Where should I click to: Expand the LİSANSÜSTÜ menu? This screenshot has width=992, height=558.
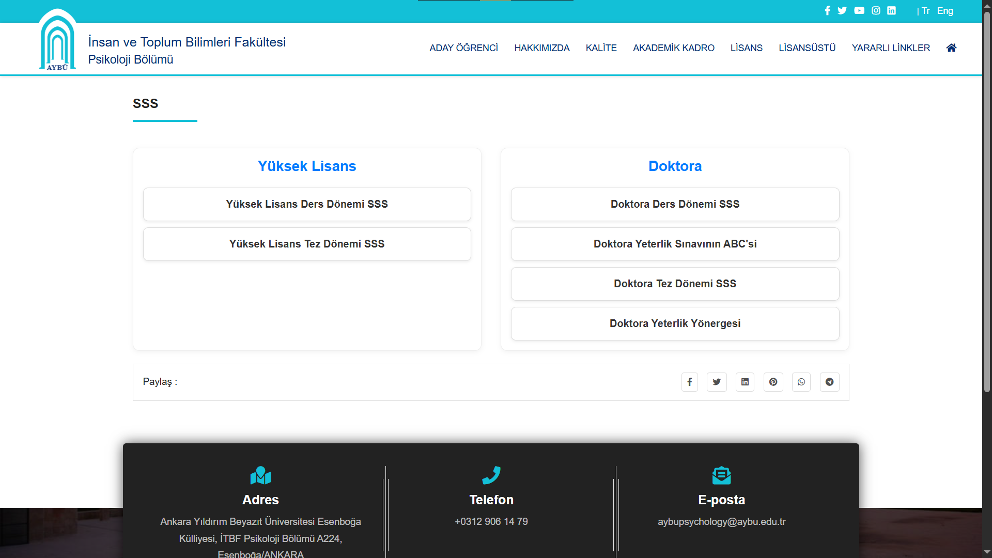tap(807, 48)
